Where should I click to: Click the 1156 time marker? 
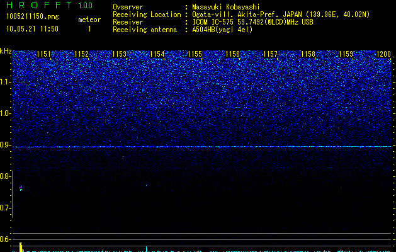[232, 54]
